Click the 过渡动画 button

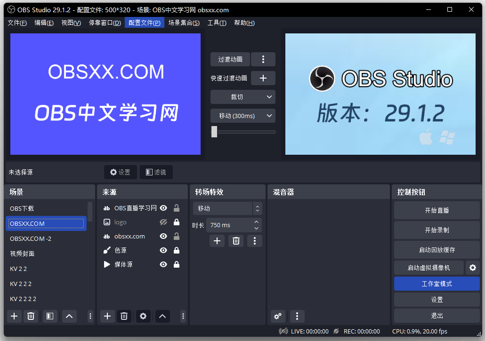pyautogui.click(x=230, y=59)
